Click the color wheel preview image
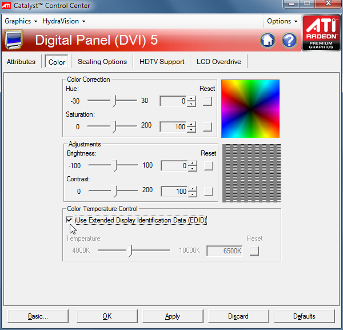This screenshot has height=330, width=343. point(250,109)
